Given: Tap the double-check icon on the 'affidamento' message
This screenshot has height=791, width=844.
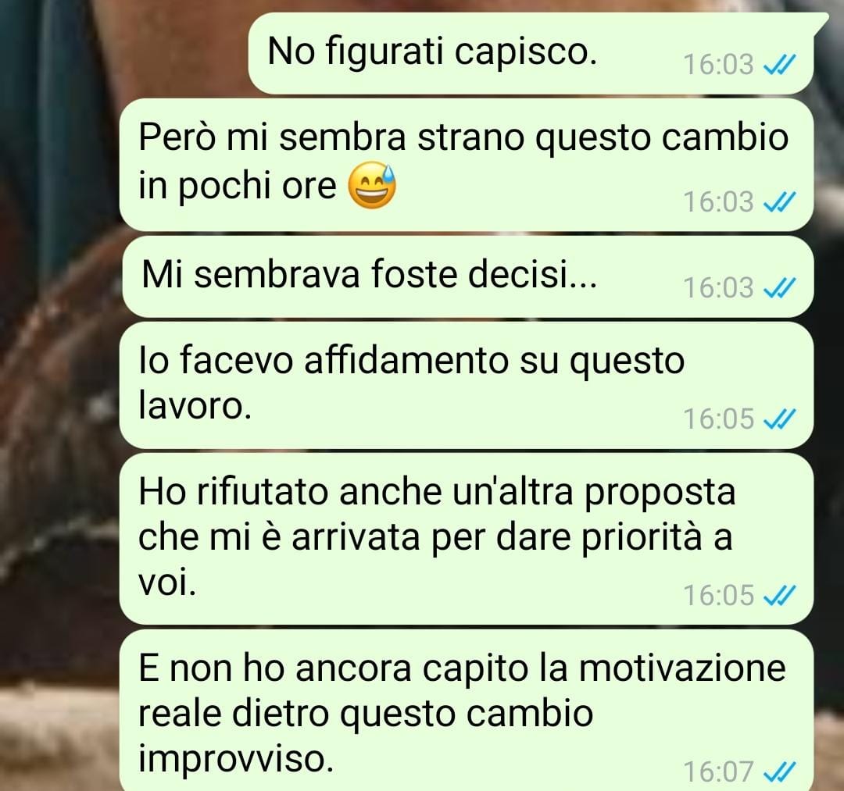Looking at the screenshot, I should [780, 419].
